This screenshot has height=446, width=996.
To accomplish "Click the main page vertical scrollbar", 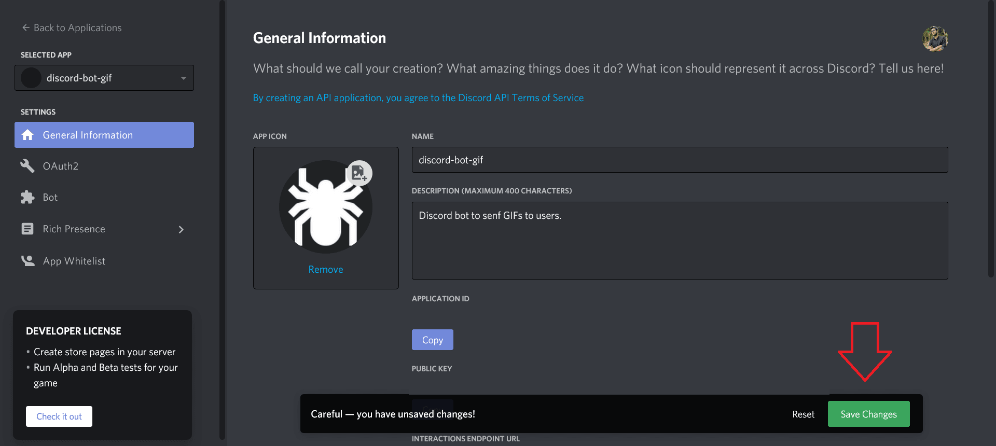I will [991, 139].
